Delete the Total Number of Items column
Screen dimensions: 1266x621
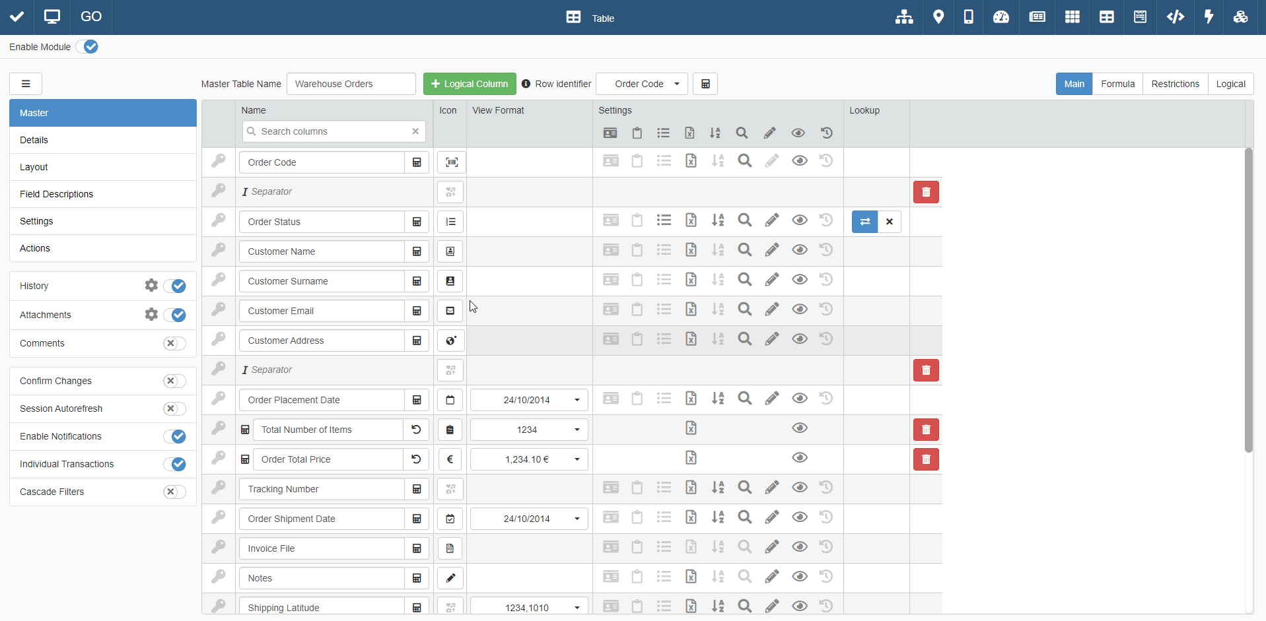tap(925, 430)
